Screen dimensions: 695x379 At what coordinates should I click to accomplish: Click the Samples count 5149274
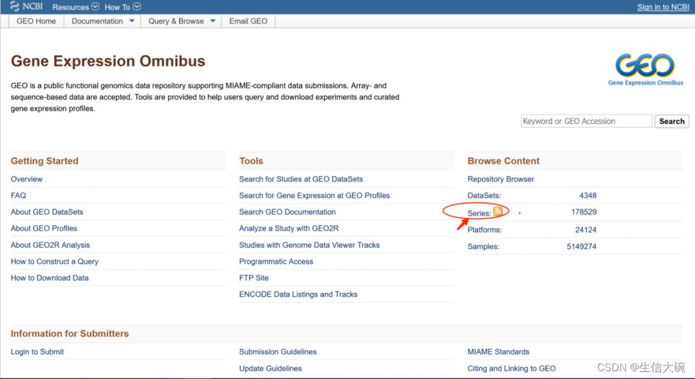[x=582, y=246]
